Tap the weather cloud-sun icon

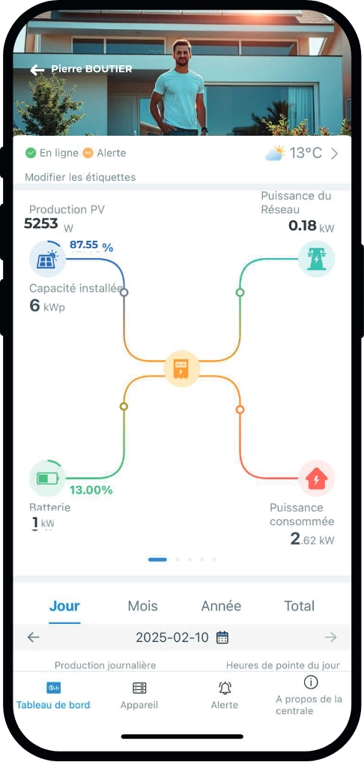tap(275, 153)
